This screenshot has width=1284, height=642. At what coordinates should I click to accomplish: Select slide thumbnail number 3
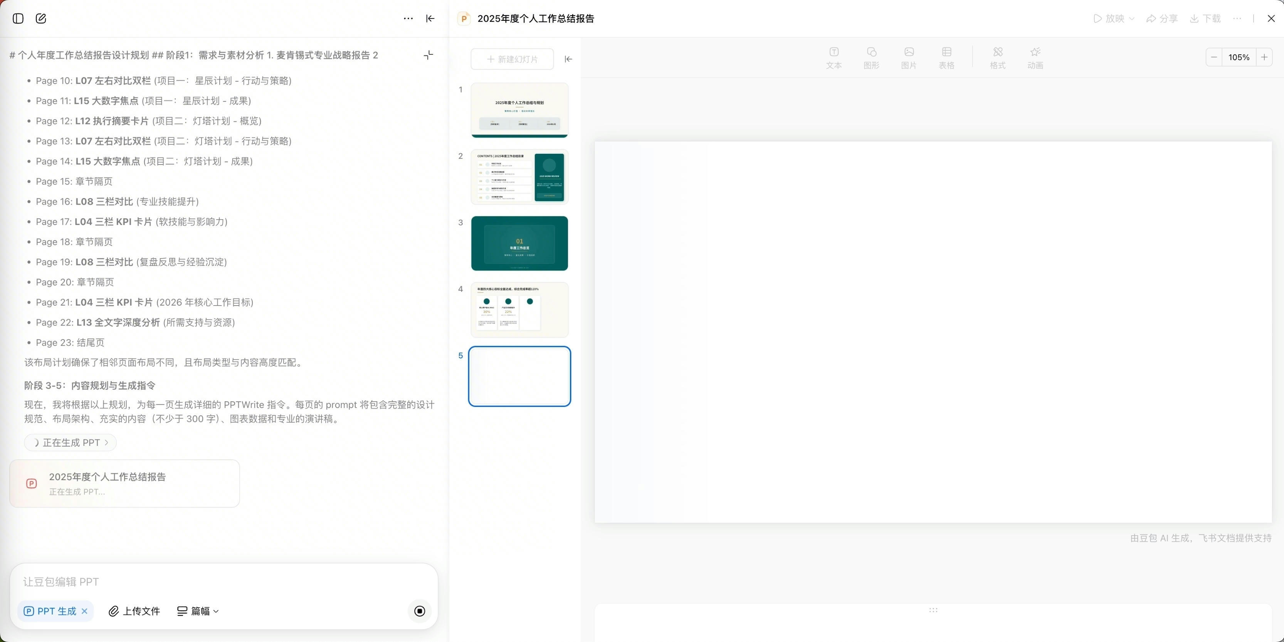519,243
